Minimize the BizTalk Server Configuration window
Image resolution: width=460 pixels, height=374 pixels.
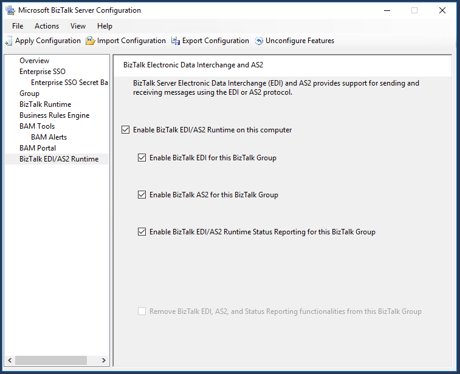pos(387,10)
